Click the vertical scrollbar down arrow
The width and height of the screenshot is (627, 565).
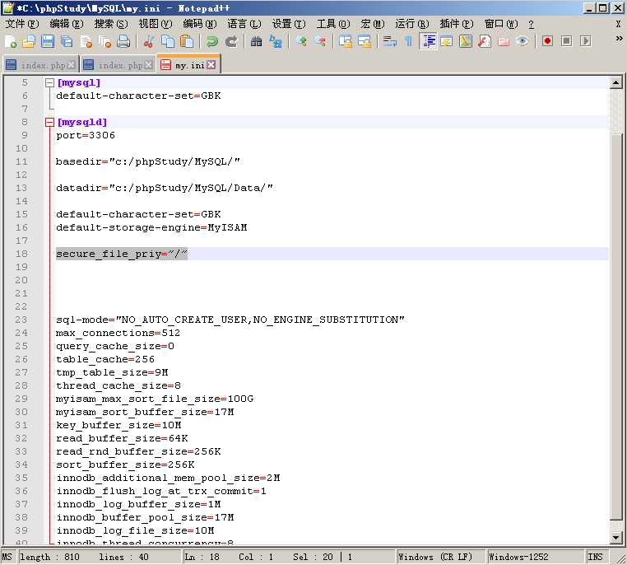point(616,538)
